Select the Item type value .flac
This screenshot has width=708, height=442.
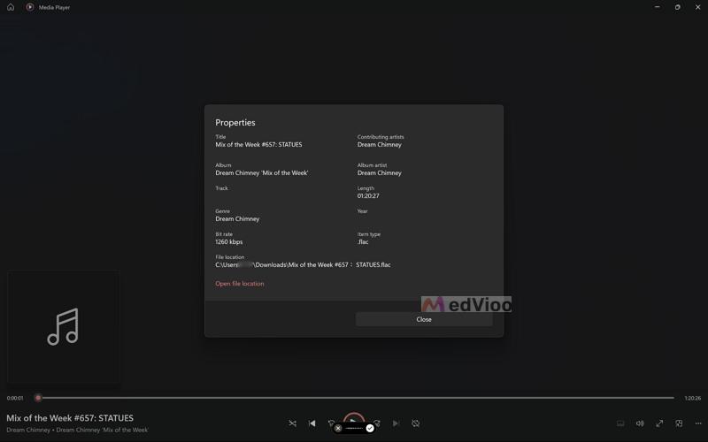point(363,241)
